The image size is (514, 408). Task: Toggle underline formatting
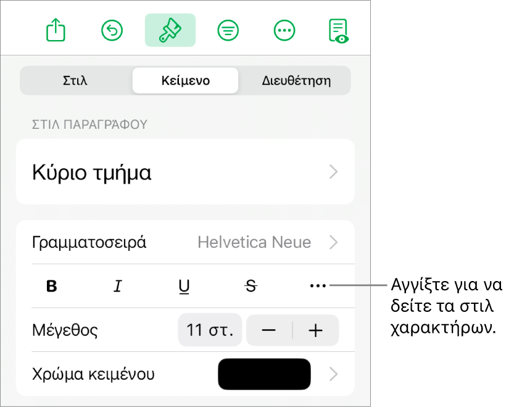pos(184,287)
